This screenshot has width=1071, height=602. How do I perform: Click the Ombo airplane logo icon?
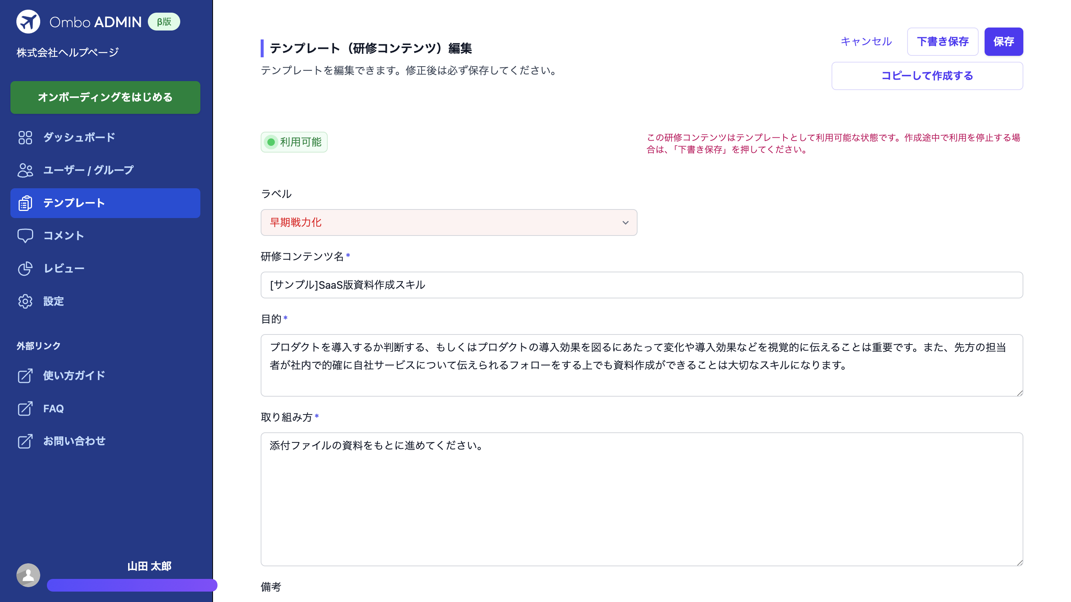pyautogui.click(x=28, y=22)
